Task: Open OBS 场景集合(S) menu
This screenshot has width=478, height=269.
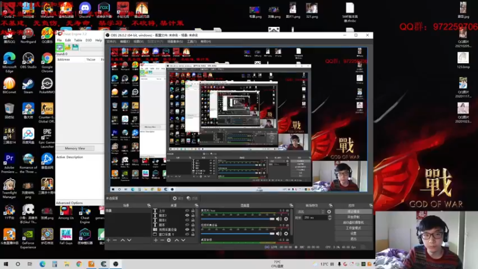Action: click(175, 41)
